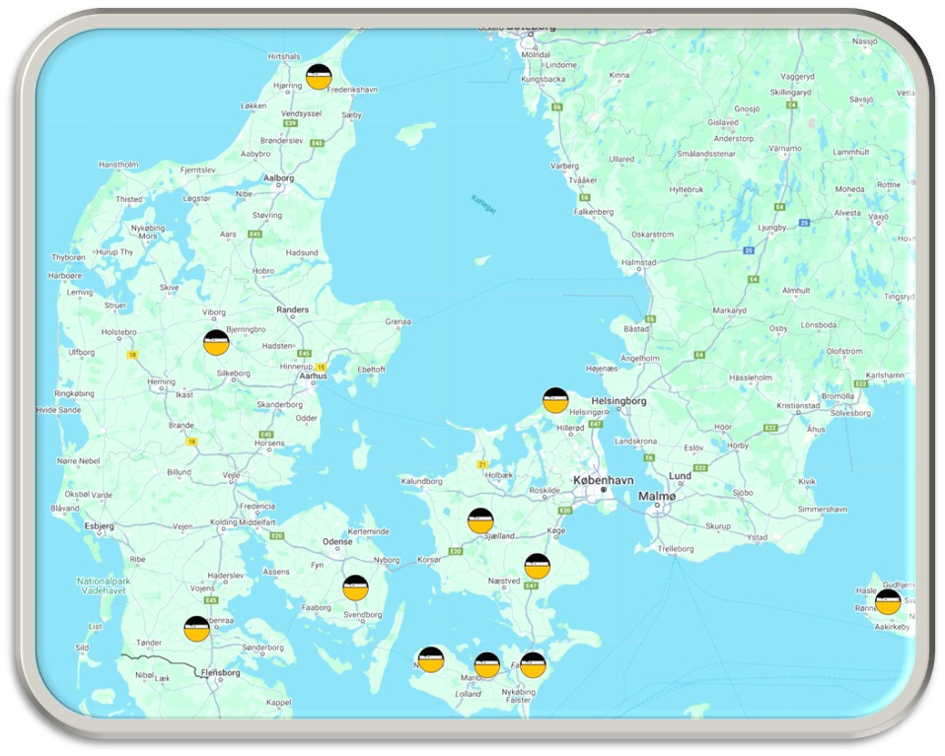Click the Tønder town label
This screenshot has width=945, height=756.
tap(149, 643)
